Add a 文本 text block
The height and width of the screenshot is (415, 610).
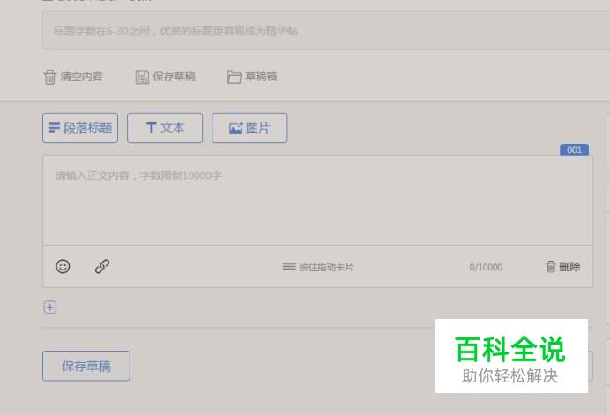click(165, 128)
